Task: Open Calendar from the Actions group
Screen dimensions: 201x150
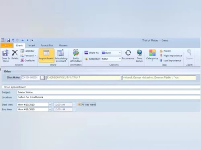Action: [x=27, y=51]
